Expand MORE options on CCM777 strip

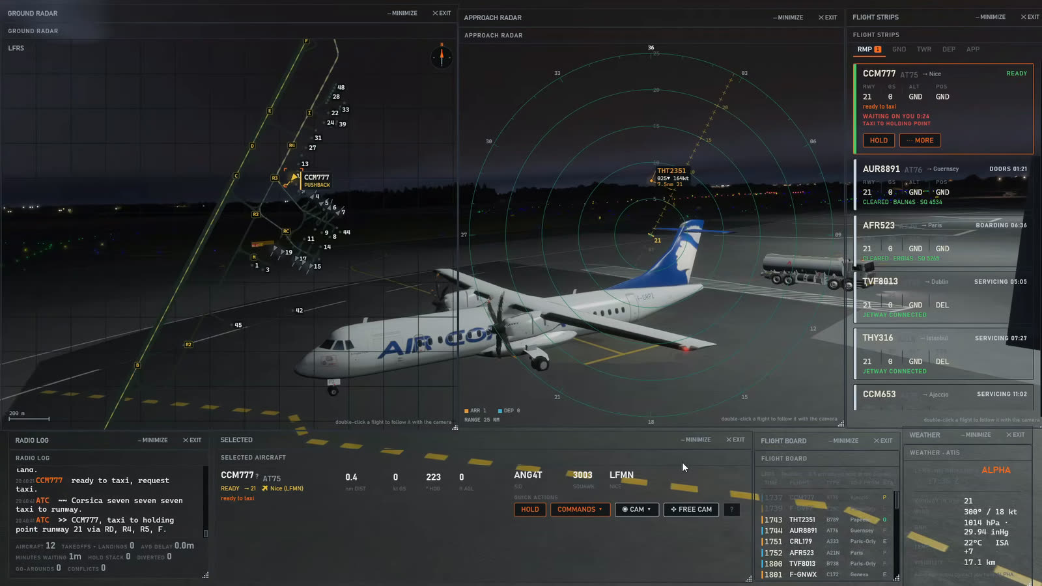click(920, 141)
